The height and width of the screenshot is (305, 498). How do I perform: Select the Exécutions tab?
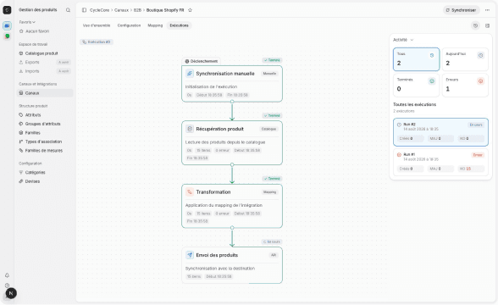(x=180, y=25)
